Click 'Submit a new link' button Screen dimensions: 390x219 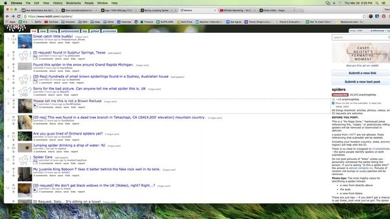coord(363,73)
